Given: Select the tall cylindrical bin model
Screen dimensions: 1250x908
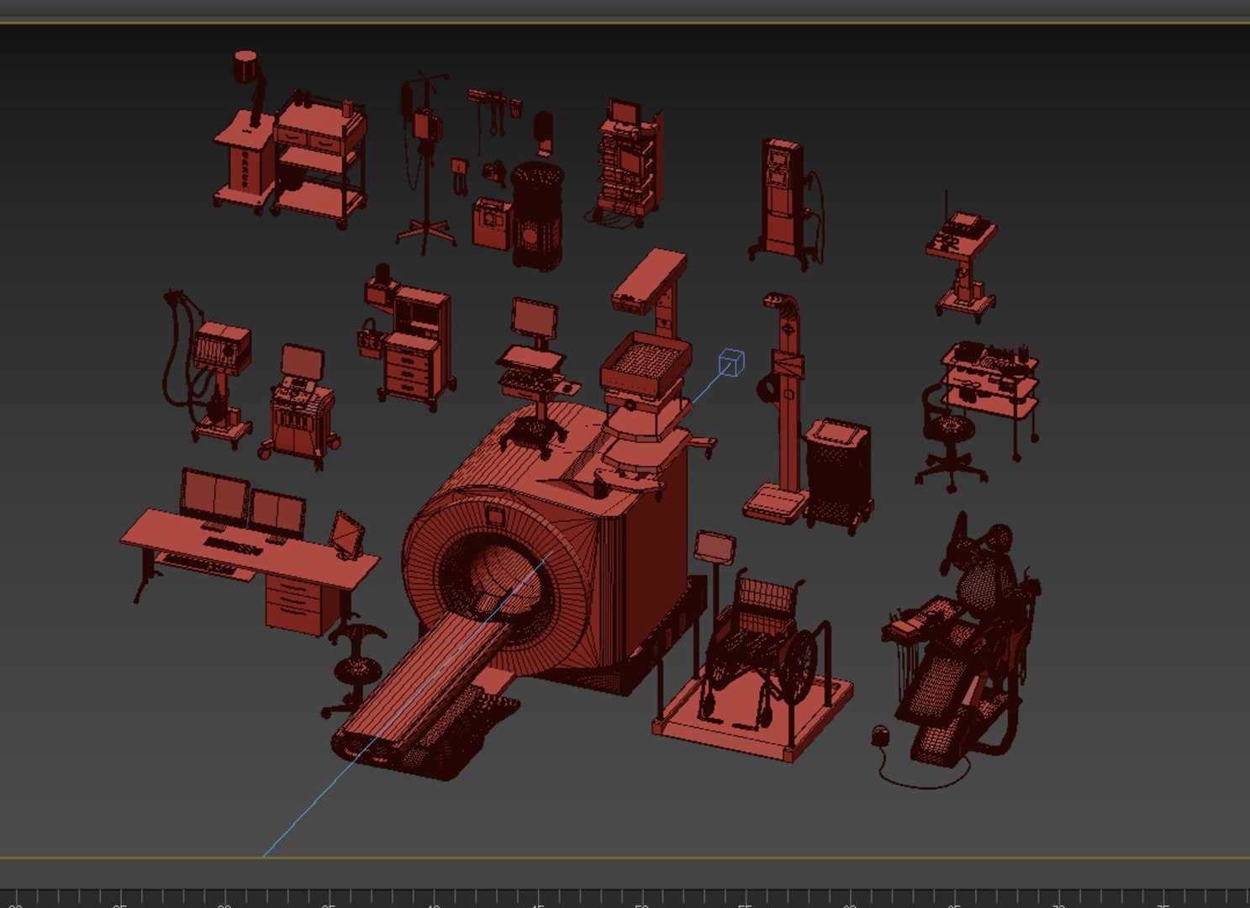Looking at the screenshot, I should [x=538, y=216].
